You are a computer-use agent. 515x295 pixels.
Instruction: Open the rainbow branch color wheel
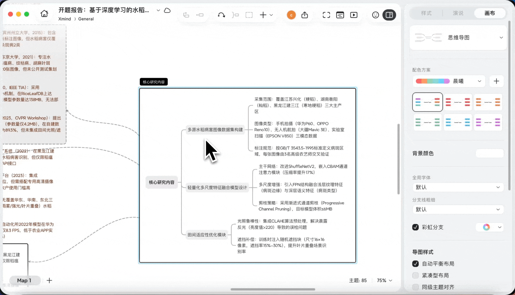coord(486,227)
